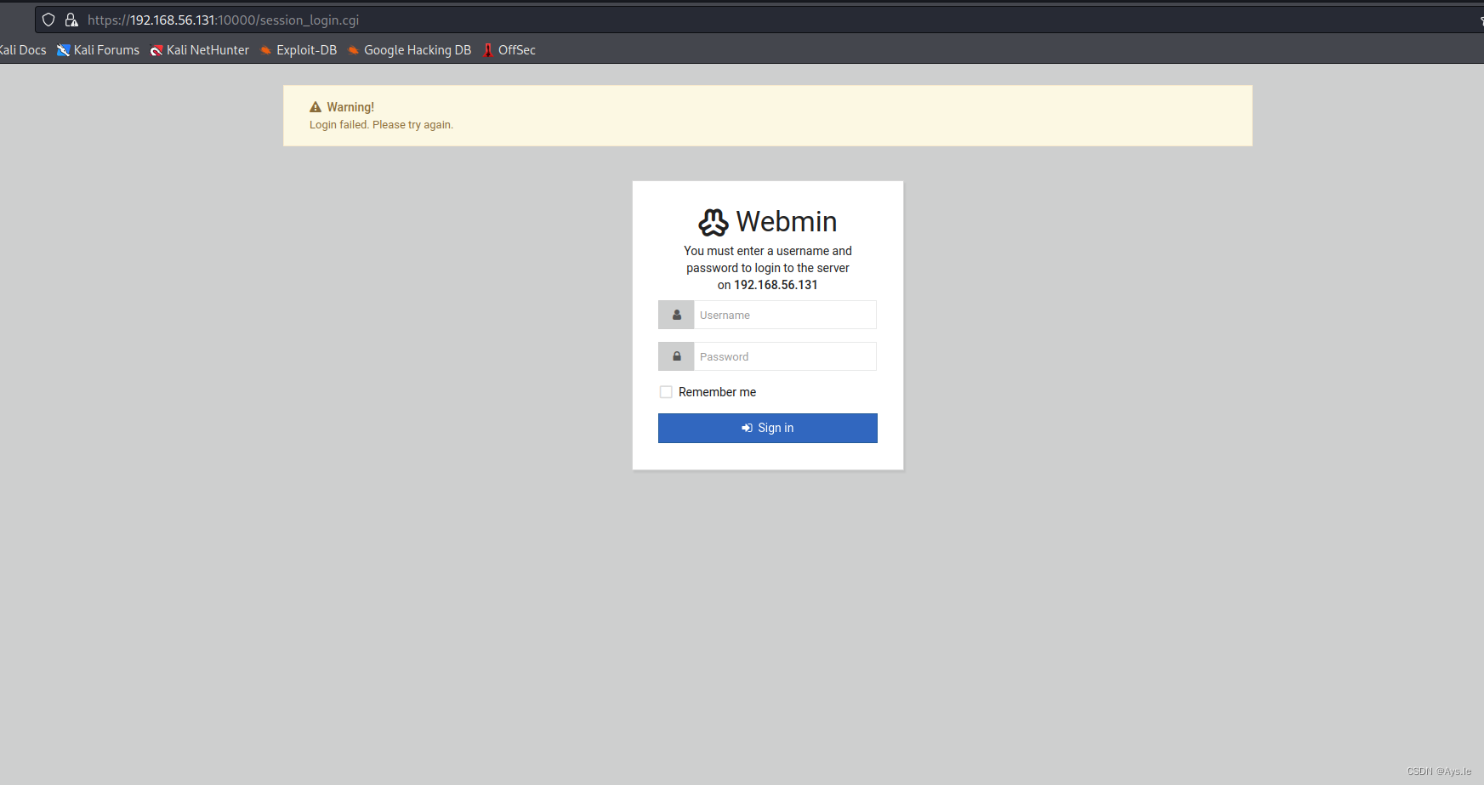
Task: Click the Google Hacking DB bookmark favicon
Action: tap(354, 50)
